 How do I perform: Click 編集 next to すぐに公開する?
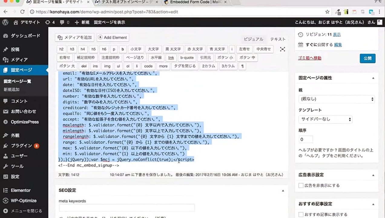(338, 45)
